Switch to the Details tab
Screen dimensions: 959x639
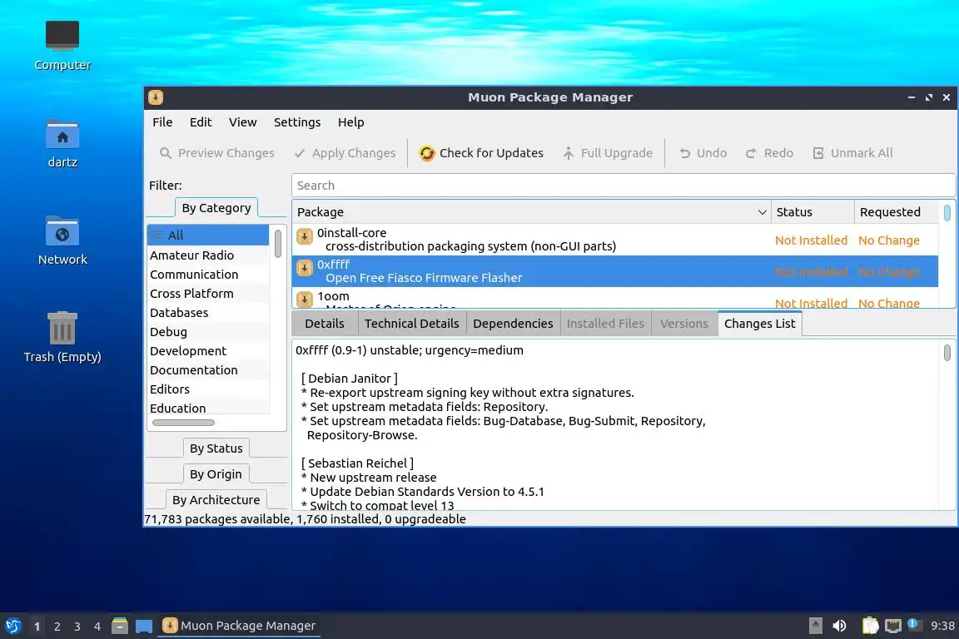click(325, 324)
